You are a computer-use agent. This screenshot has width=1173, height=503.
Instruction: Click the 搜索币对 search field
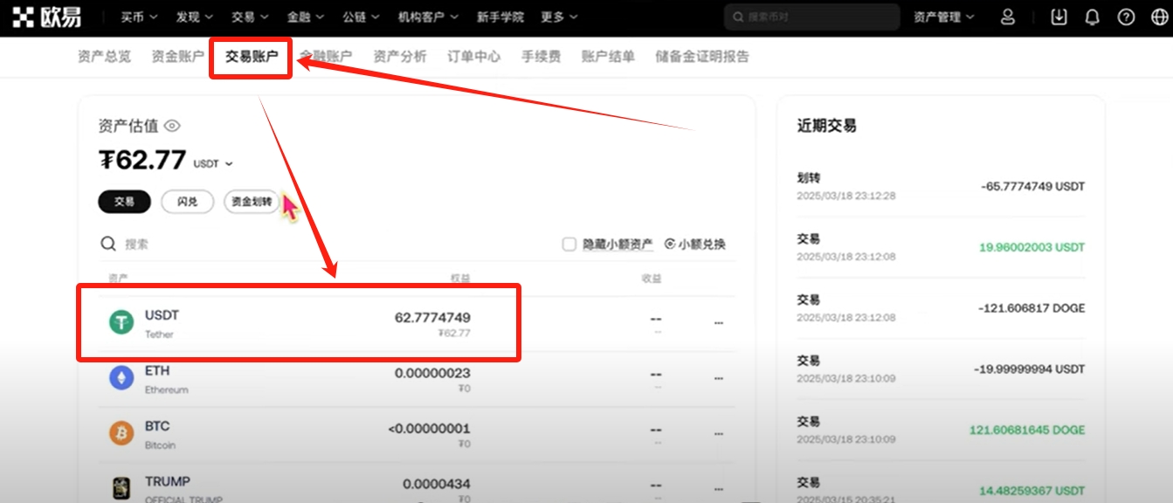[811, 17]
